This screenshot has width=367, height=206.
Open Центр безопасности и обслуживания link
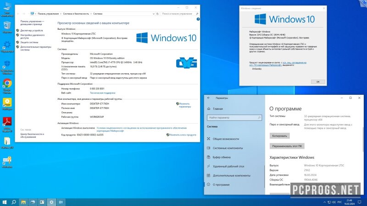(x=32, y=136)
